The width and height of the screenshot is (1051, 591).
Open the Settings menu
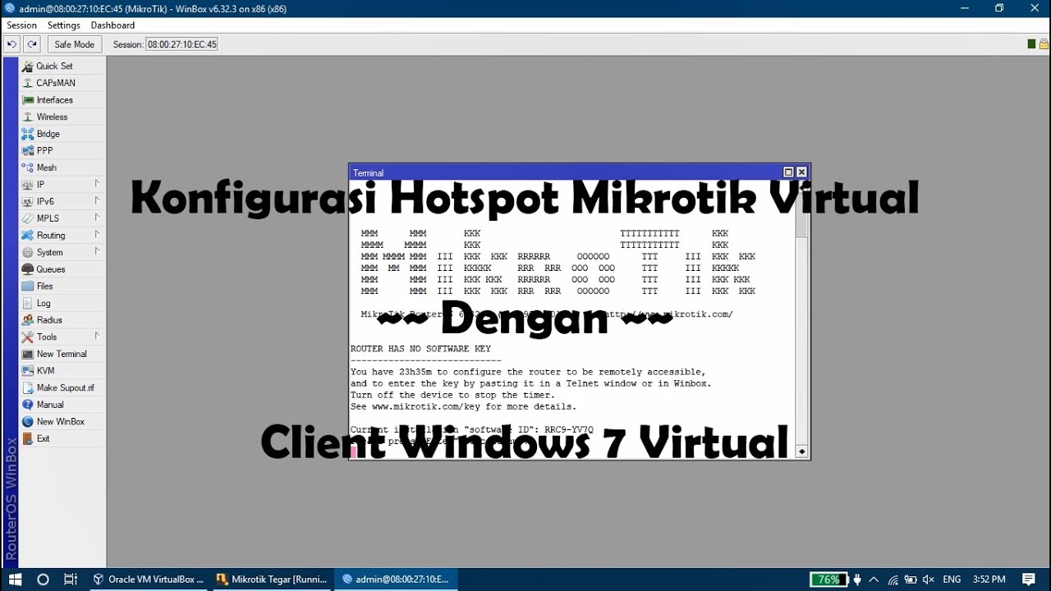point(64,25)
